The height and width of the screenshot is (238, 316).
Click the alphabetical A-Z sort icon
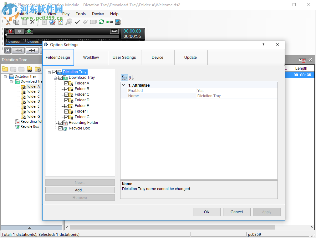tap(131, 78)
